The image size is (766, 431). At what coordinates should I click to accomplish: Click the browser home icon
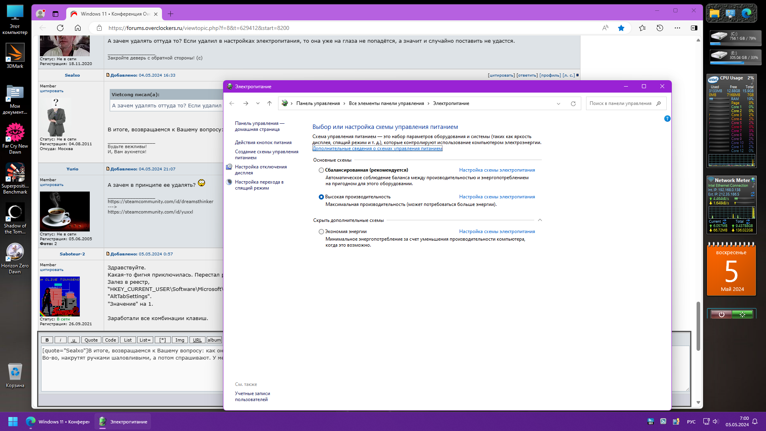click(x=78, y=28)
